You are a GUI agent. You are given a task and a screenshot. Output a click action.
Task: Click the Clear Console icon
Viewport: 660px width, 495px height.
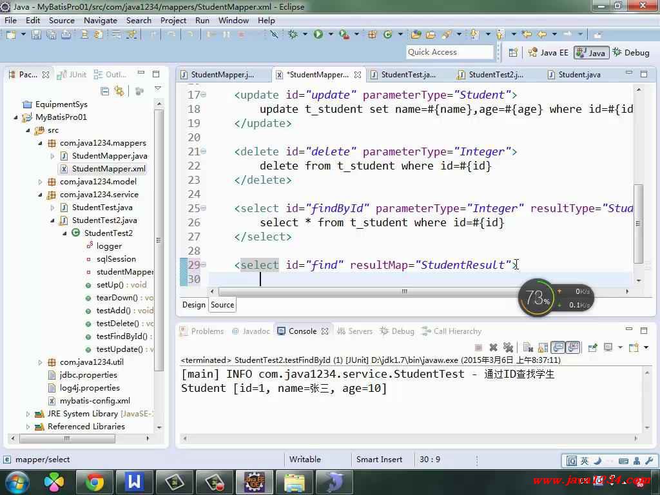tap(528, 347)
